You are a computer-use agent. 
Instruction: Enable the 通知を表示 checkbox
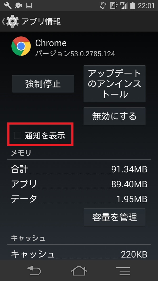click(18, 135)
